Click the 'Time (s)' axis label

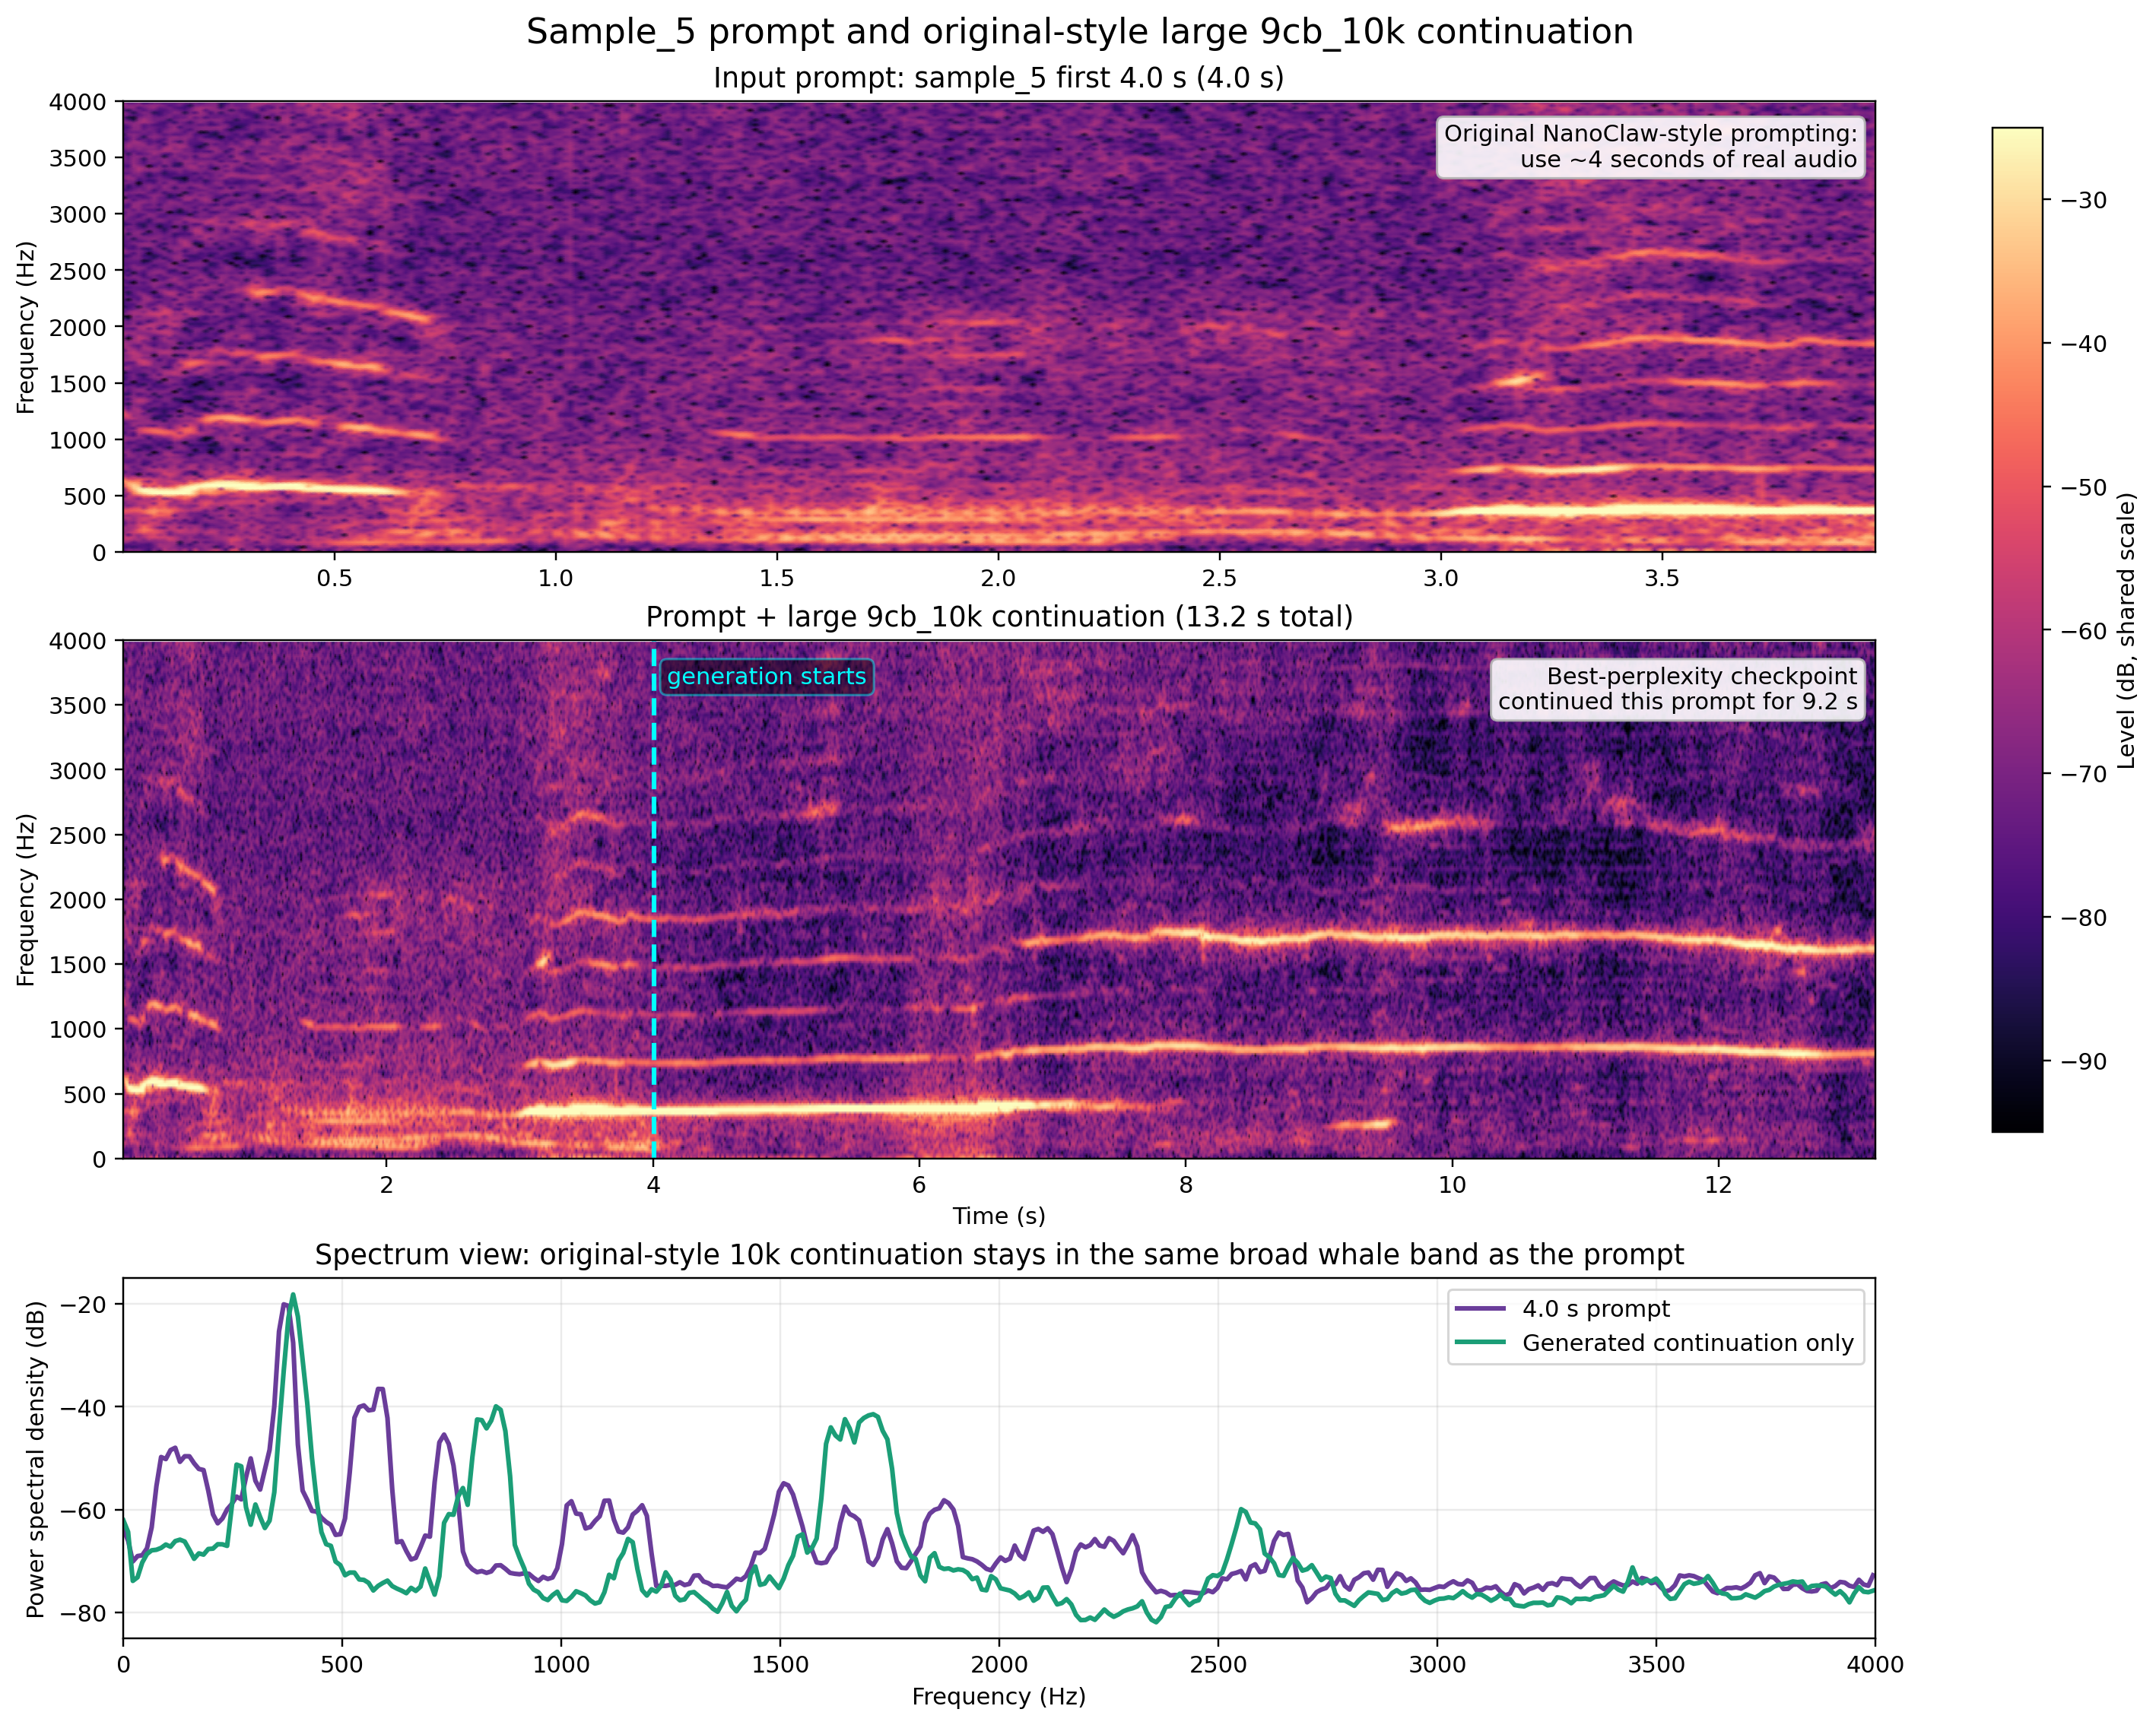coord(999,1216)
